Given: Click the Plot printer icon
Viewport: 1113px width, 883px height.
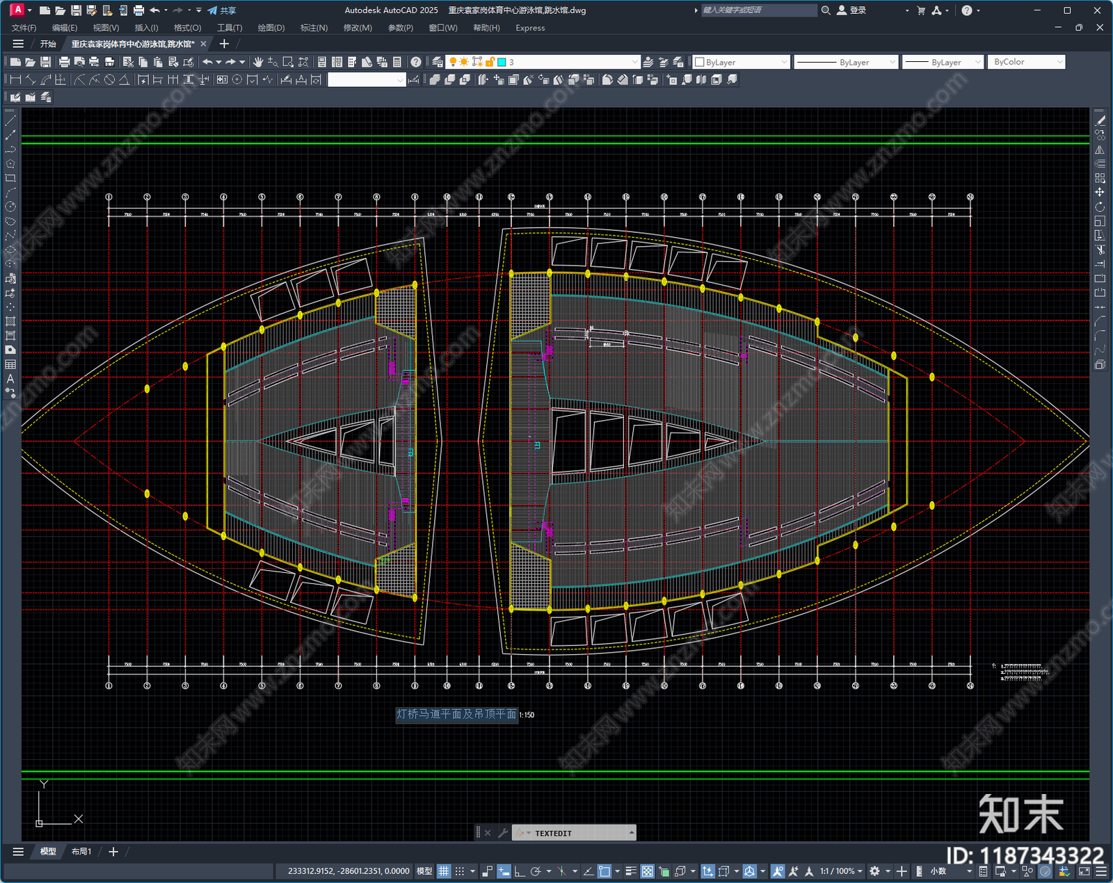Looking at the screenshot, I should [138, 10].
